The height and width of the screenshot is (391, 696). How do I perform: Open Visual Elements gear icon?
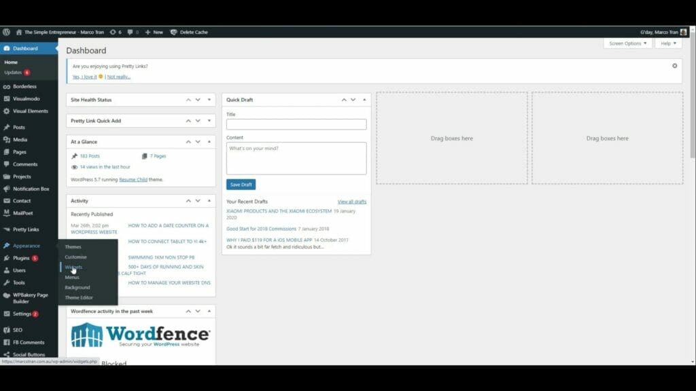click(8, 111)
